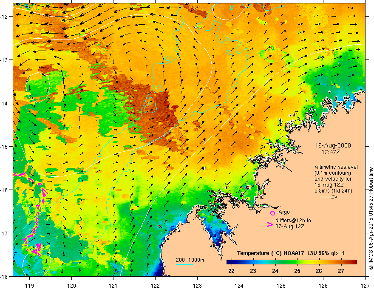Viewport: 374px width, 289px height.
Task: Click the longitude axis label 124
Action: [239, 286]
